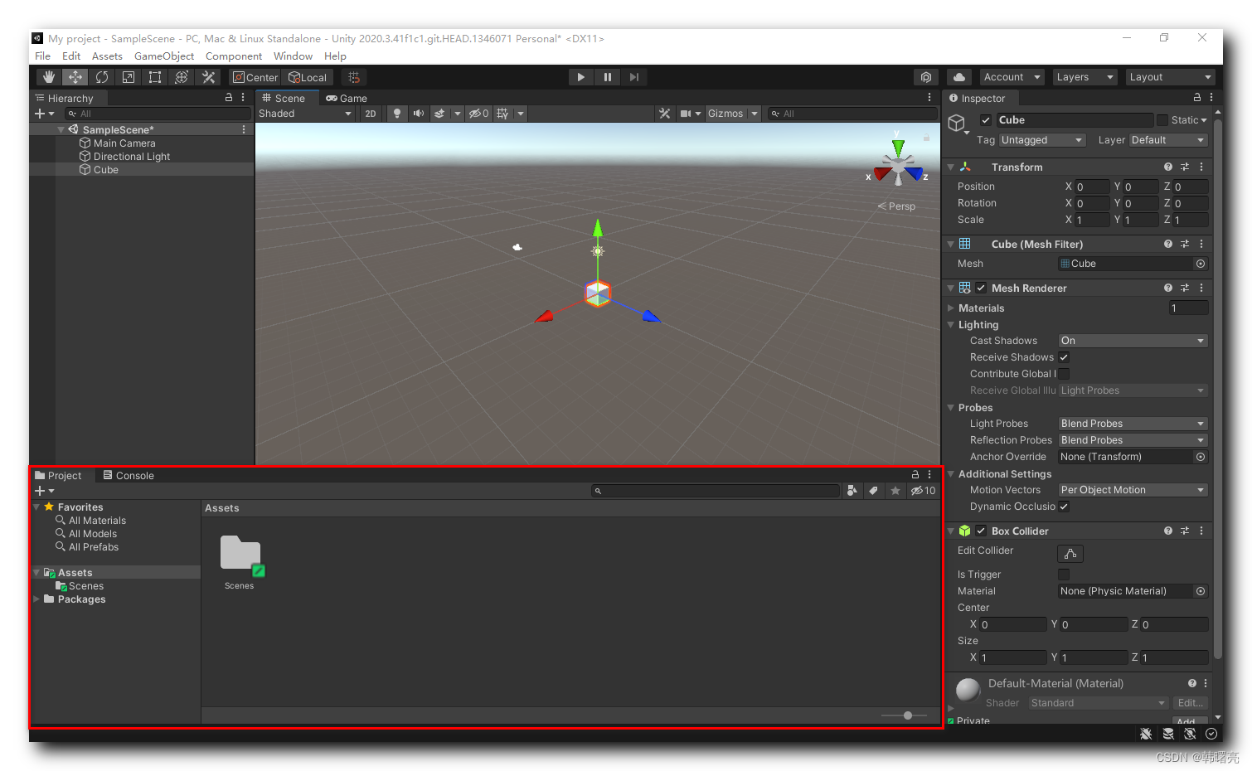Open Motion Vectors dropdown
The height and width of the screenshot is (771, 1252).
(x=1133, y=490)
